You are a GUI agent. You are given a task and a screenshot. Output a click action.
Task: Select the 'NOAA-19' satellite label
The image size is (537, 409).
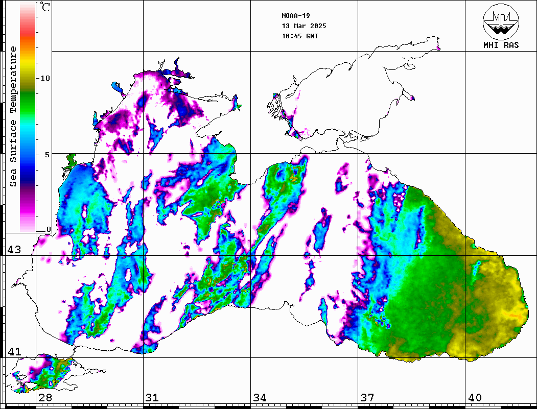295,16
